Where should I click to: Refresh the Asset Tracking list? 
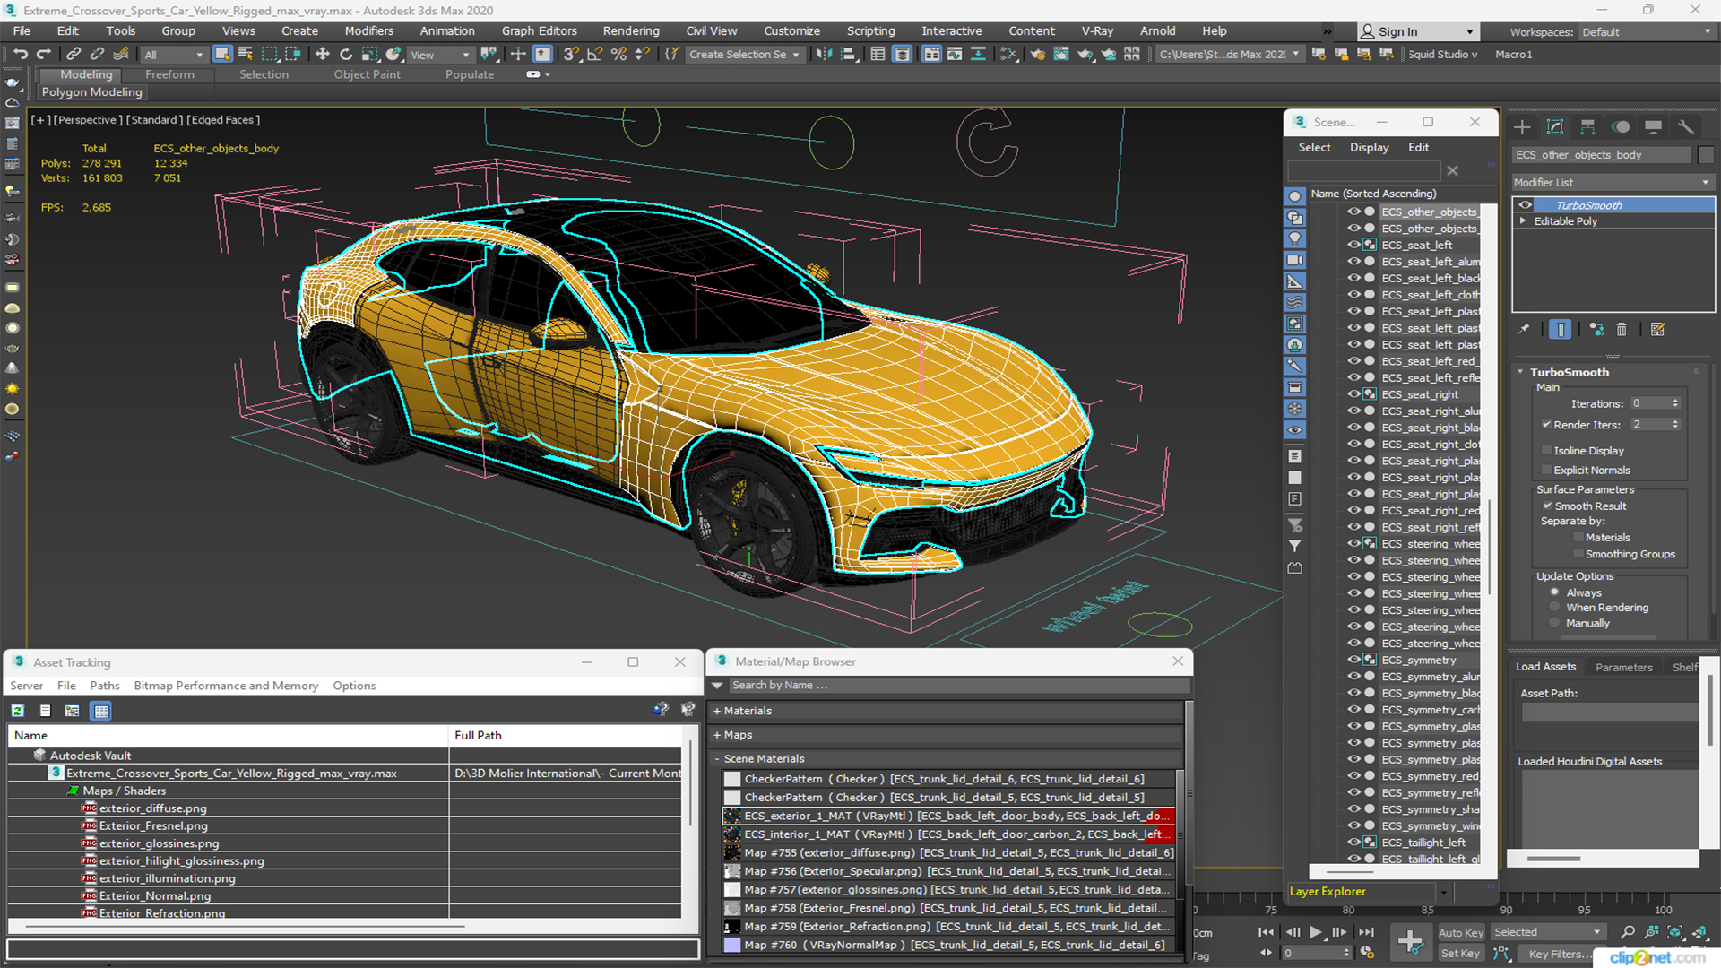point(18,711)
